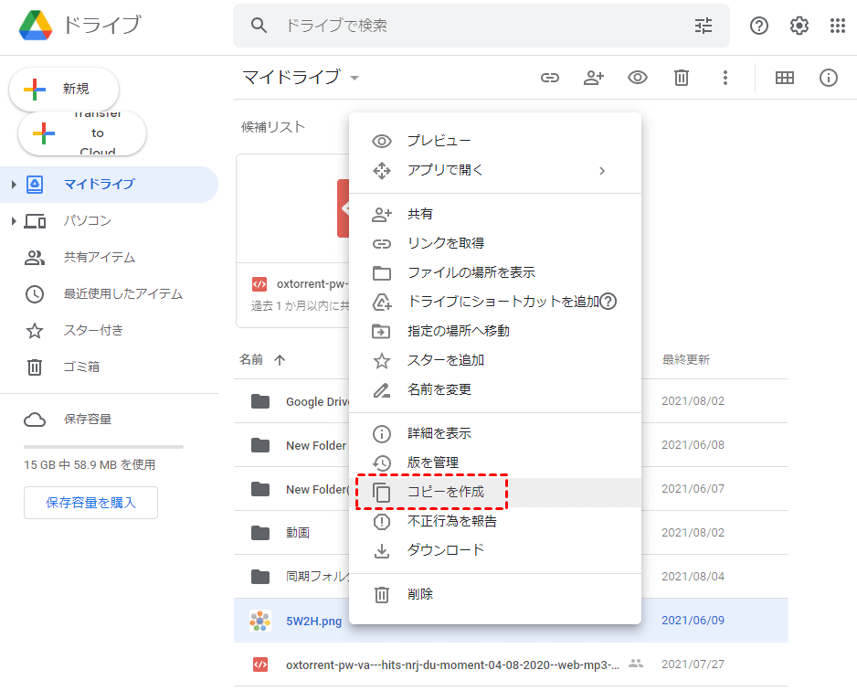Viewport: 857px width, 691px height.
Task: Open the settings gear icon
Action: (799, 26)
